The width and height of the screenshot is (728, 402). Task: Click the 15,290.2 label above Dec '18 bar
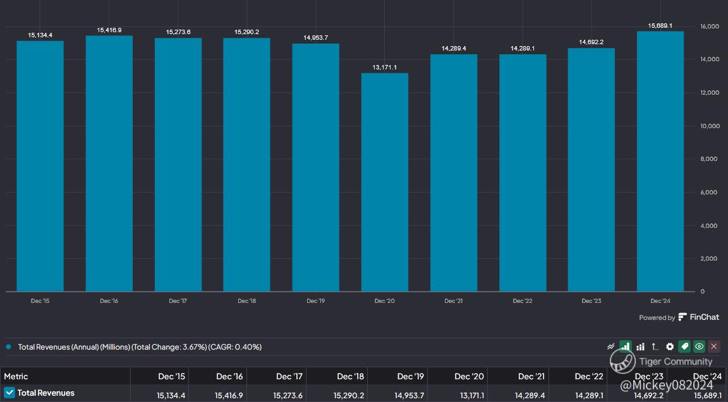coord(246,32)
